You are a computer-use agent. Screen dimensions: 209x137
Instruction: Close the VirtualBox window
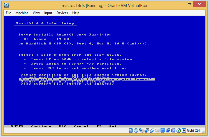(199, 4)
